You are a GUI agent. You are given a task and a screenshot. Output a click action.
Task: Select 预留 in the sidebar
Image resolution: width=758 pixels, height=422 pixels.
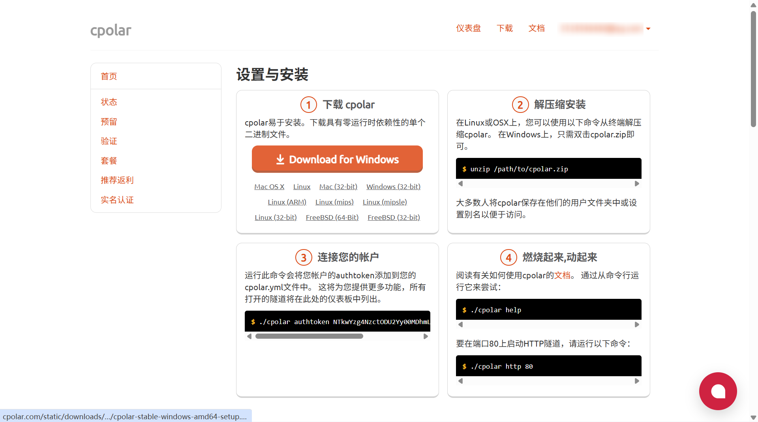(109, 122)
